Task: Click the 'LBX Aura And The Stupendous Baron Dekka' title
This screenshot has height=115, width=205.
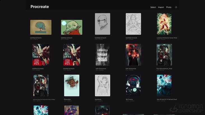Action: 44,99
